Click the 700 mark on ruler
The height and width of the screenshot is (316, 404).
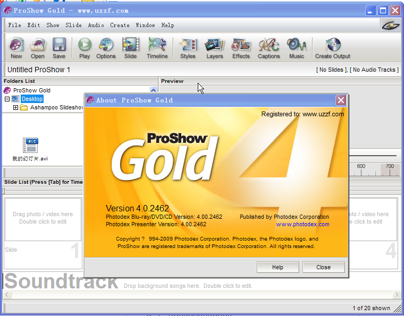point(390,166)
